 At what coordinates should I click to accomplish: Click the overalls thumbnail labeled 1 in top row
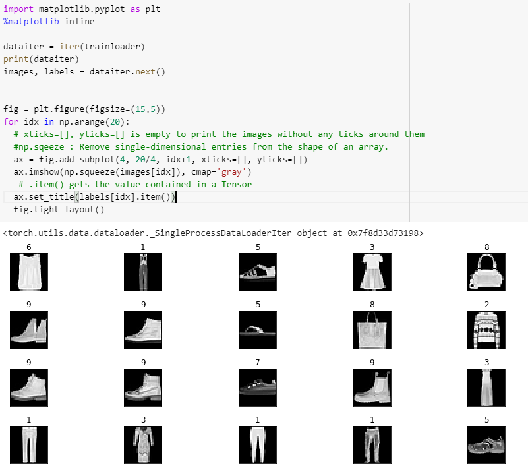[143, 272]
